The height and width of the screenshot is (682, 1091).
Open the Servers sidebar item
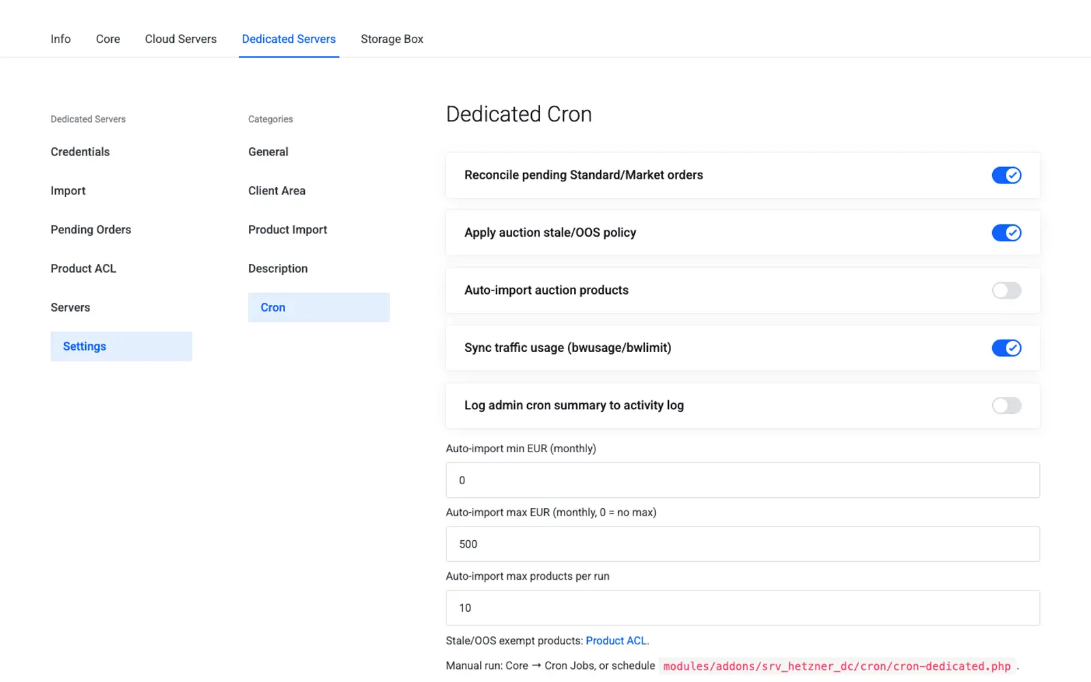pos(70,307)
